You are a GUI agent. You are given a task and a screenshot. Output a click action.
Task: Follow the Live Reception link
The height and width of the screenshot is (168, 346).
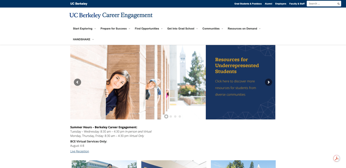(79, 151)
